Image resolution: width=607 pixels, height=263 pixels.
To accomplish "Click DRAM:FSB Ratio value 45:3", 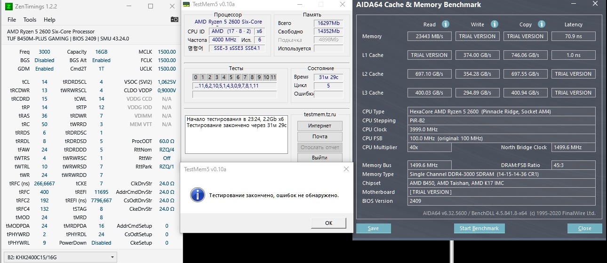I will (573, 165).
